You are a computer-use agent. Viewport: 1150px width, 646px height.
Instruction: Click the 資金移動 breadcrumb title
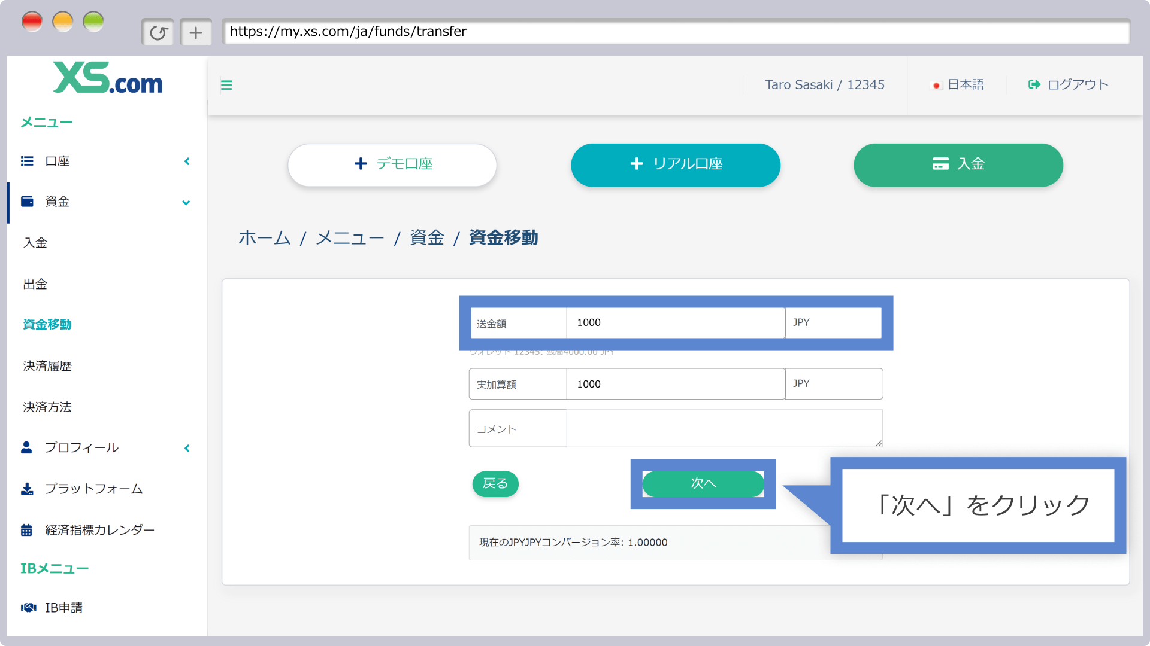point(503,237)
